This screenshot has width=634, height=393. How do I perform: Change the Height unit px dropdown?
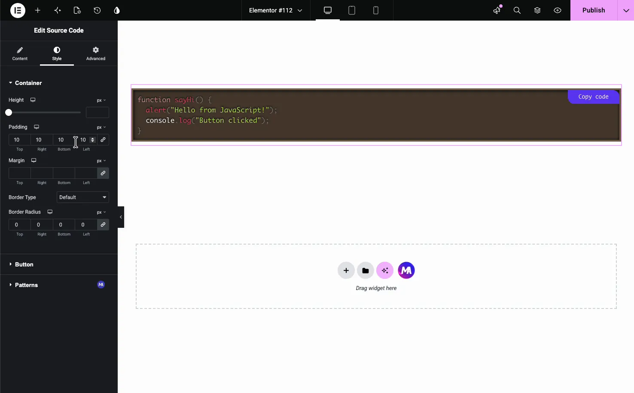[101, 100]
